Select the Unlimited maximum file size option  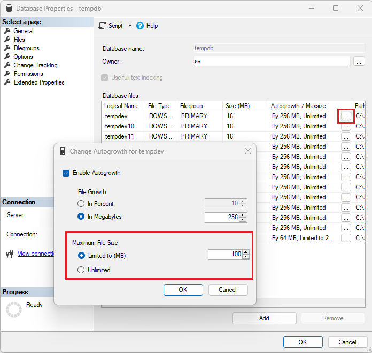tap(81, 270)
